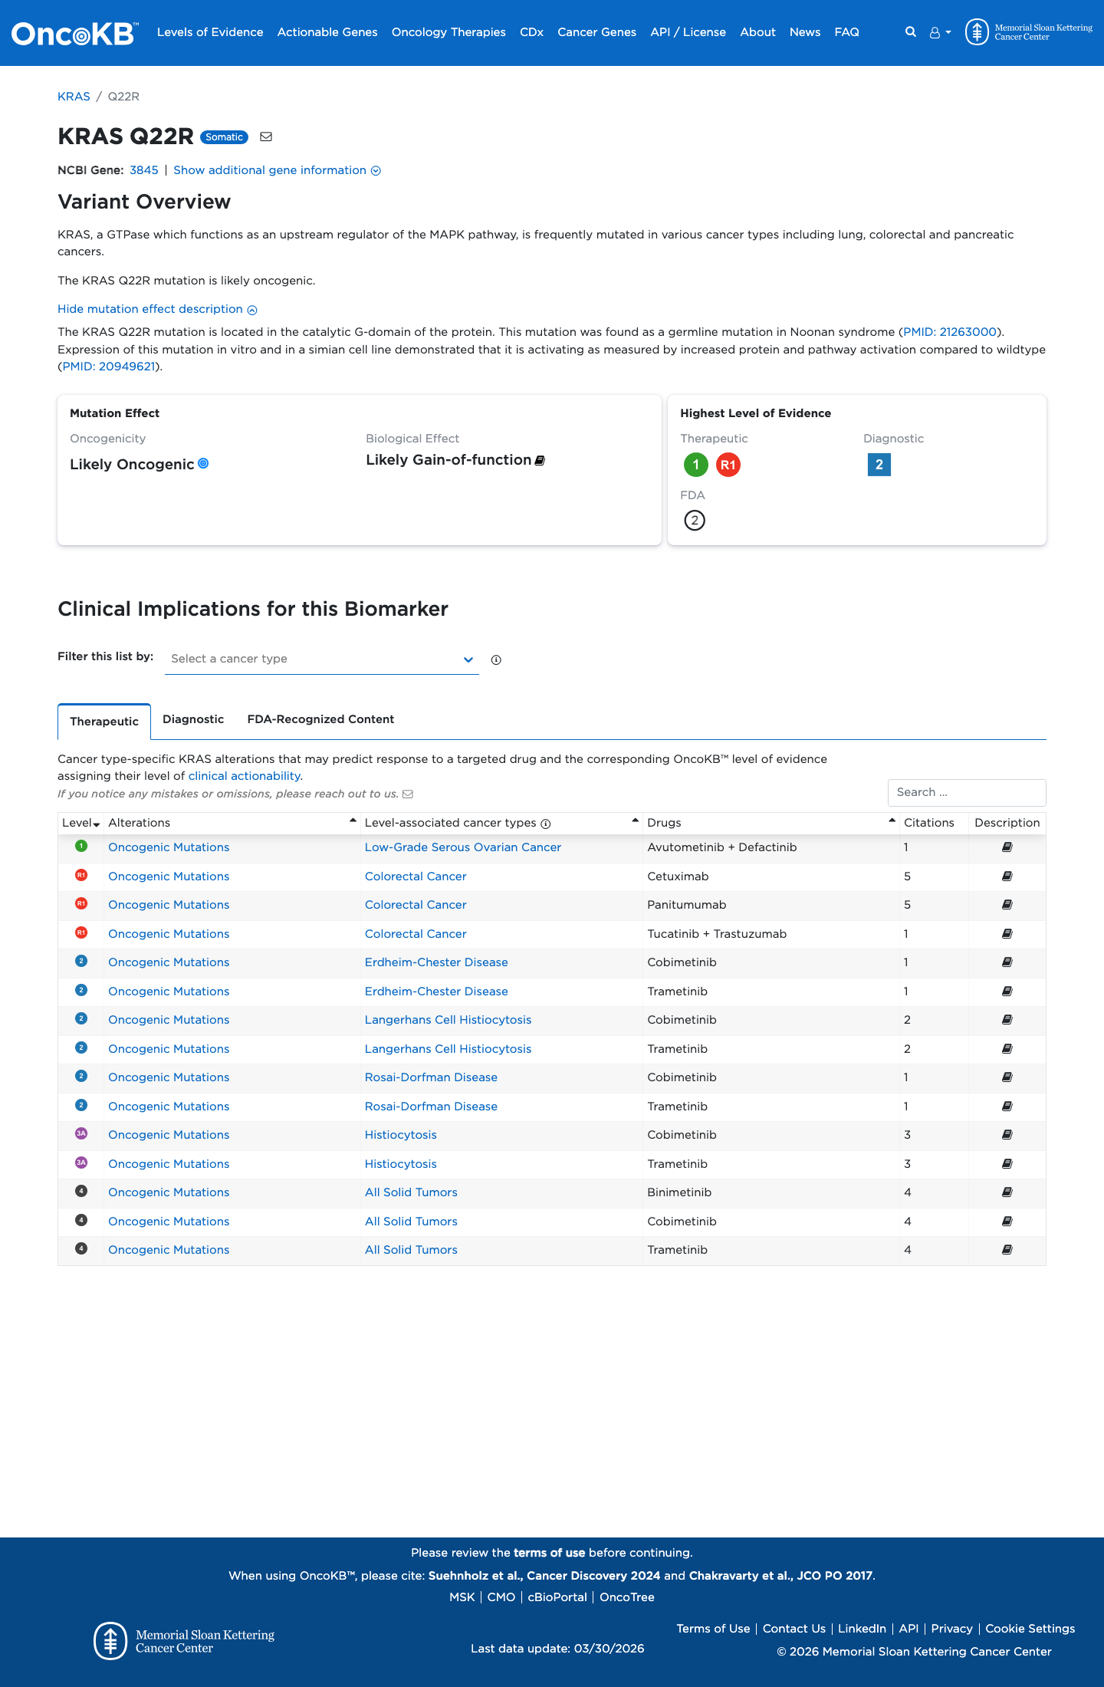Open Cookie Settings in footer

[x=1030, y=1629]
